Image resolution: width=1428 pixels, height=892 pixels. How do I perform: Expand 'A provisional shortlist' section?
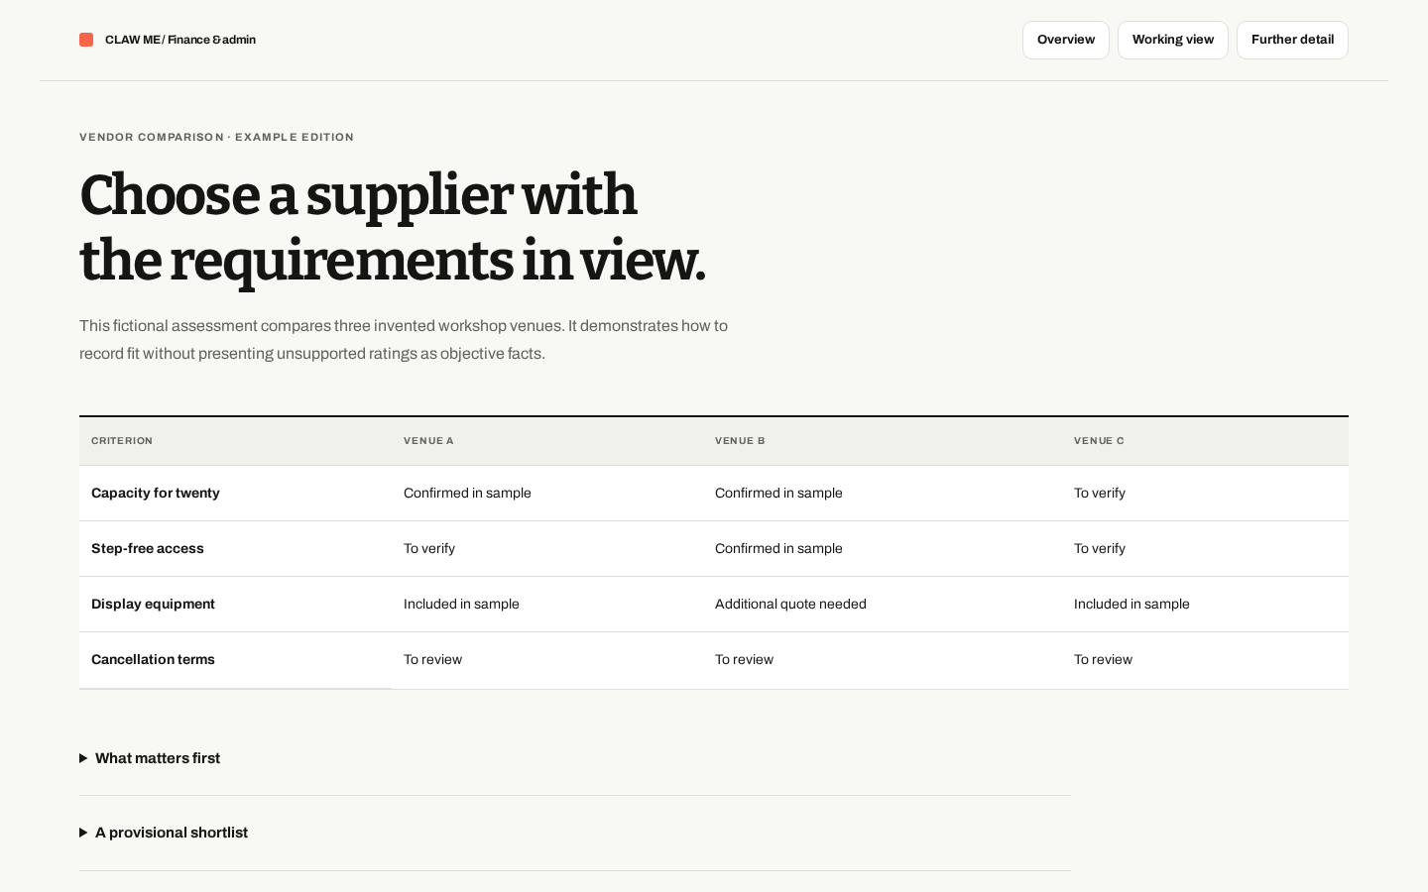[x=575, y=833]
